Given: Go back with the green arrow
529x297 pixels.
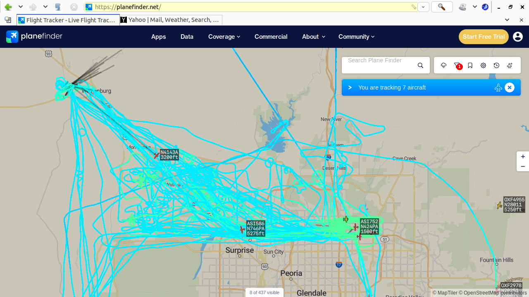Looking at the screenshot, I should tap(8, 7).
